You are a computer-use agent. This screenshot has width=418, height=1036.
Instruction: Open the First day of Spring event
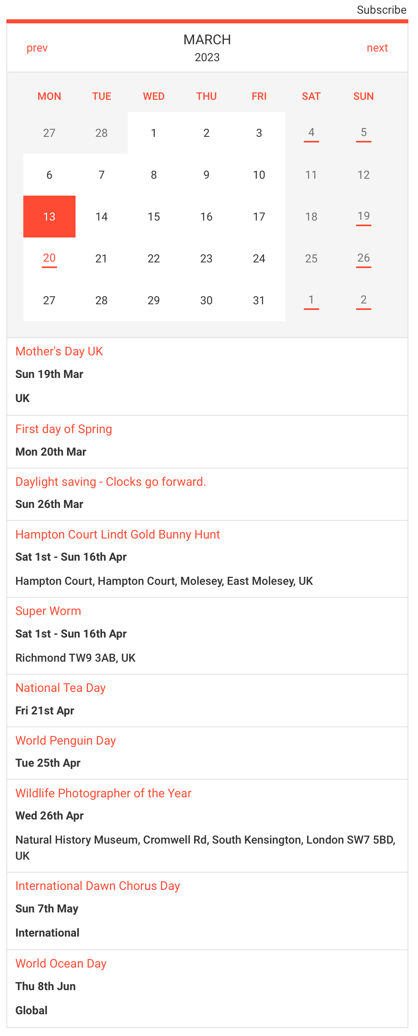[64, 429]
